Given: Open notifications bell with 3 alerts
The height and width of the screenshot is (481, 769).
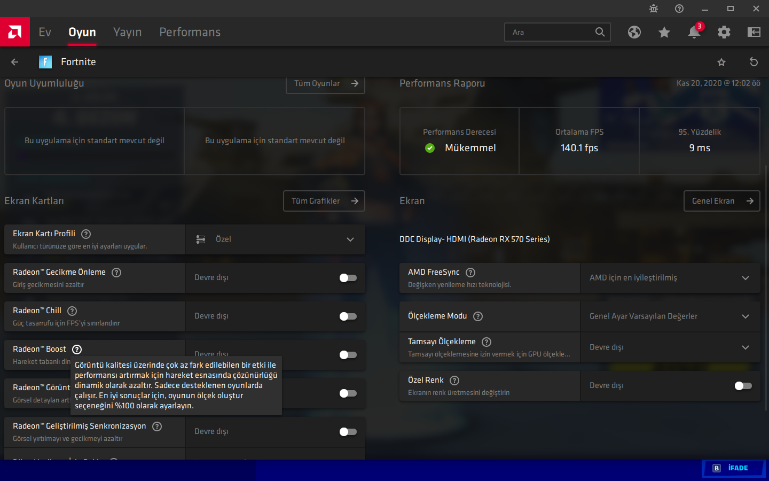Looking at the screenshot, I should click(694, 32).
